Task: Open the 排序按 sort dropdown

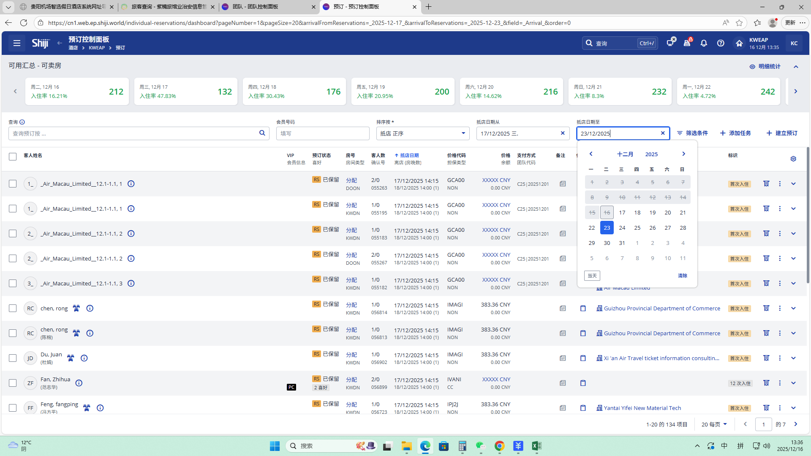Action: pos(422,133)
